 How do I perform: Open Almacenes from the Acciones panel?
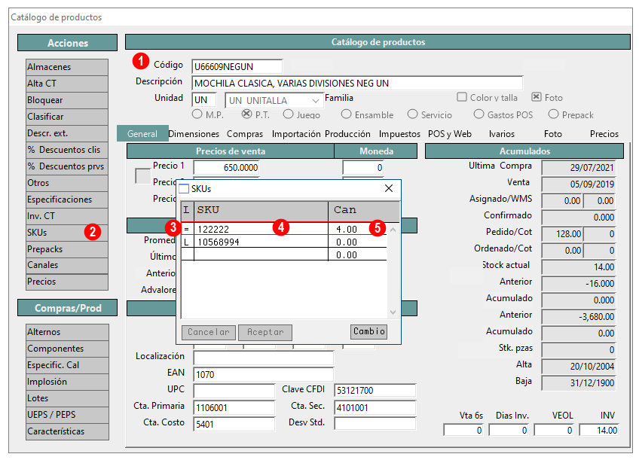(x=67, y=67)
